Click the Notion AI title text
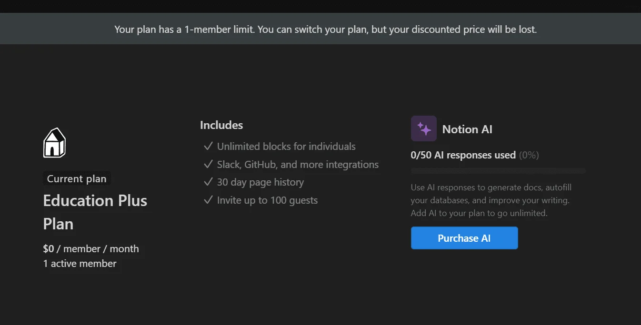The image size is (641, 325). (x=467, y=129)
